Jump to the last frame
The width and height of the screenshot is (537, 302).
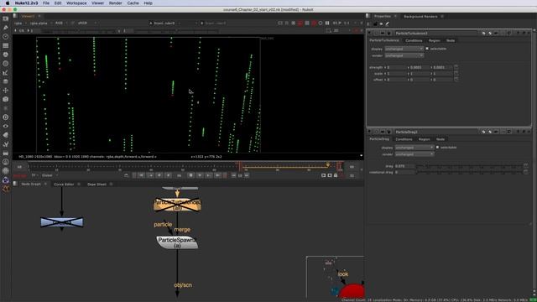point(217,175)
